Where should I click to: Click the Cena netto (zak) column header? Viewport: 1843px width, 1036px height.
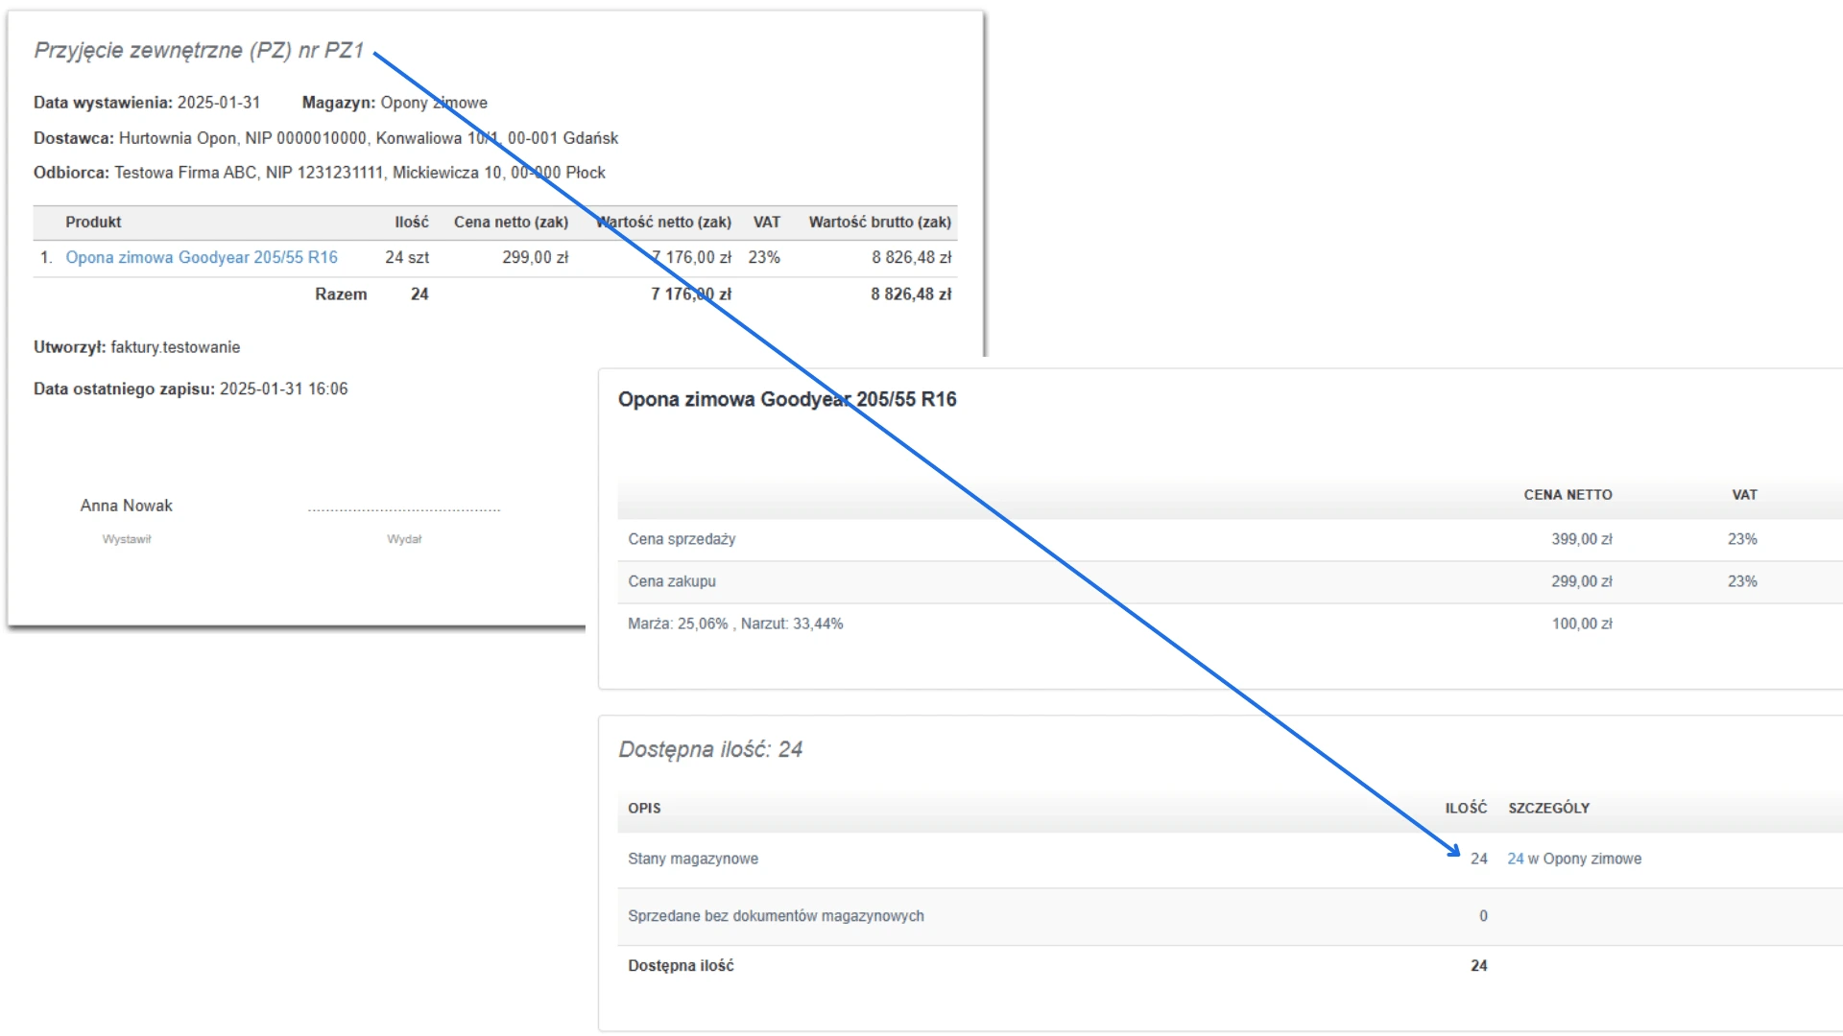[x=511, y=222]
